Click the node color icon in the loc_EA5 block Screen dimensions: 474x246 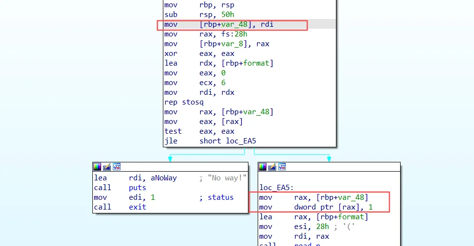[x=263, y=167]
